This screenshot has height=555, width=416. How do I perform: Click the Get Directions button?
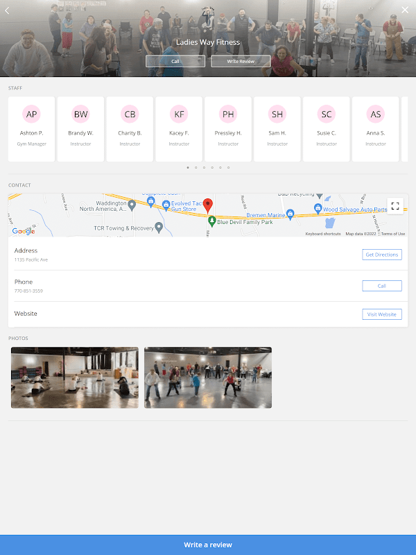pos(382,255)
